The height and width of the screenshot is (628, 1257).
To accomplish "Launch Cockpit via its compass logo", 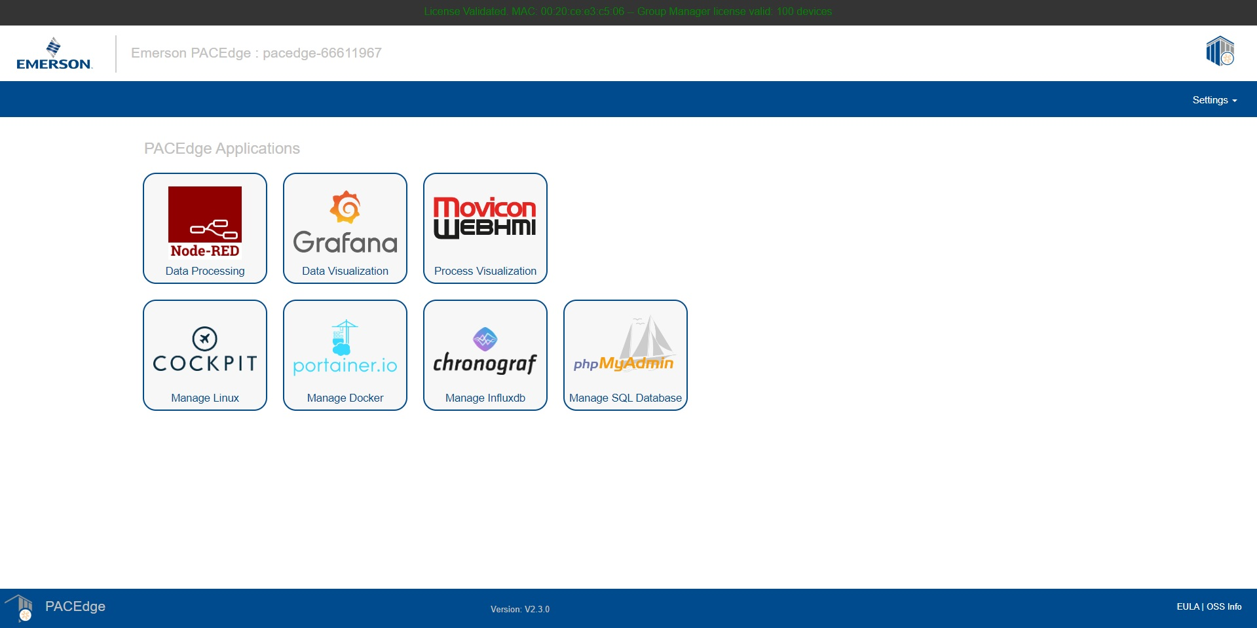I will click(205, 349).
